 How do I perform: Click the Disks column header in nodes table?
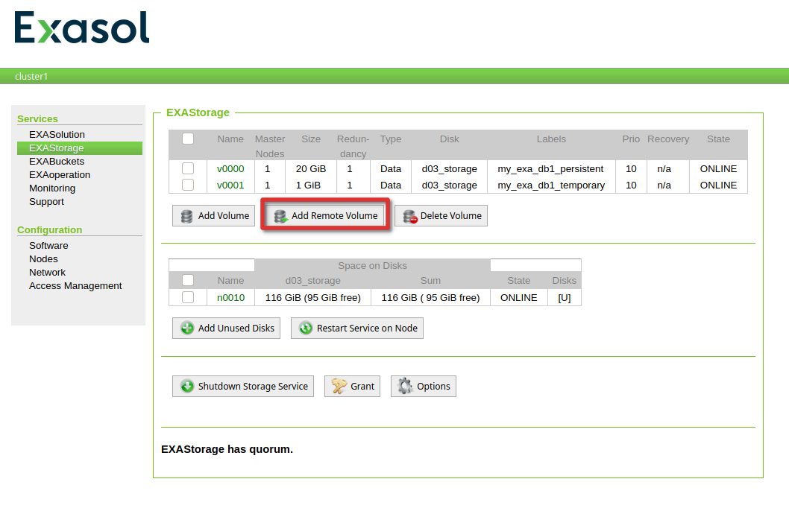coord(564,281)
